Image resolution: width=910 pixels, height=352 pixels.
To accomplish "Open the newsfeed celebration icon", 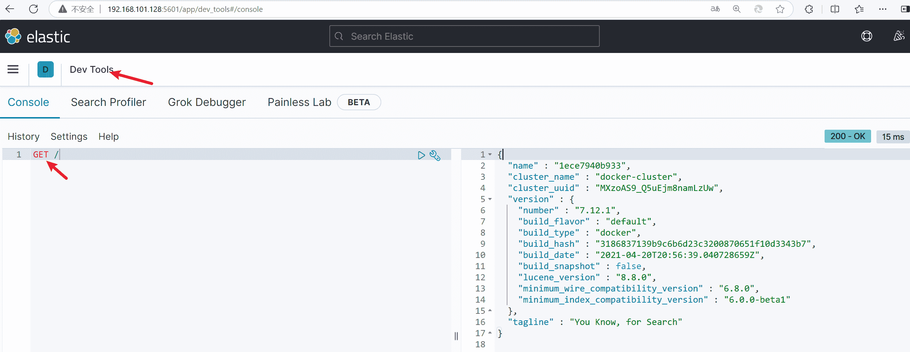I will pos(899,36).
